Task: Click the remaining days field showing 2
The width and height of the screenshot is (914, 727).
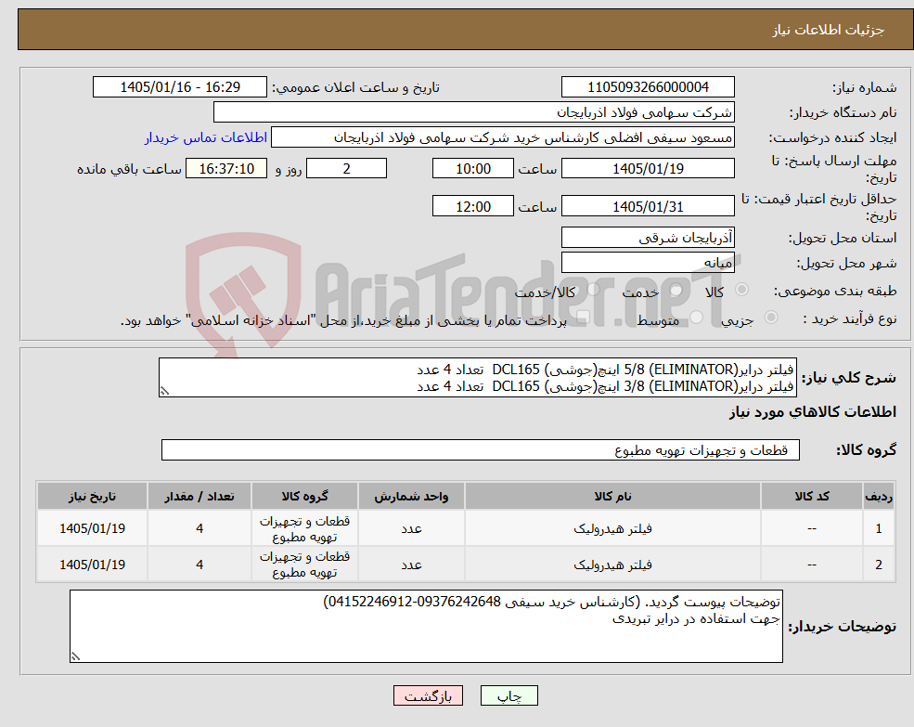Action: tap(346, 169)
